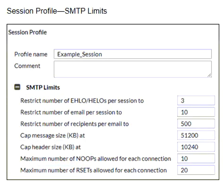The width and height of the screenshot is (224, 186).
Task: Click the 'Maximum number of RSETs' label
Action: pos(94,170)
